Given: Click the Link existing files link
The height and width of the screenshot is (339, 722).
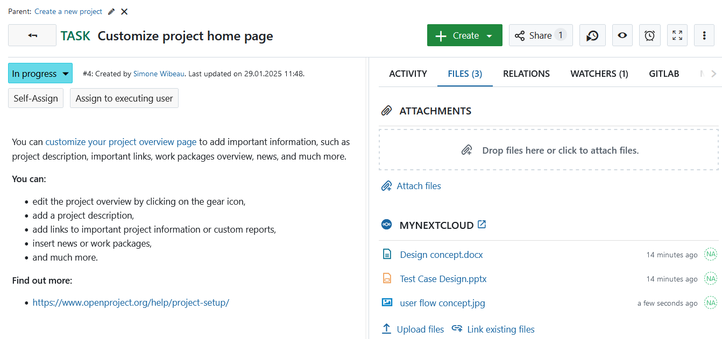Looking at the screenshot, I should point(500,329).
